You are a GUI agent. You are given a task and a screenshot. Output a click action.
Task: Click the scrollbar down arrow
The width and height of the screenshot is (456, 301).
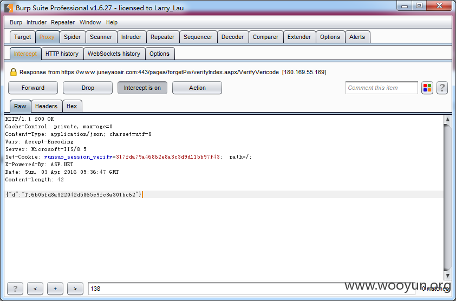[447, 276]
